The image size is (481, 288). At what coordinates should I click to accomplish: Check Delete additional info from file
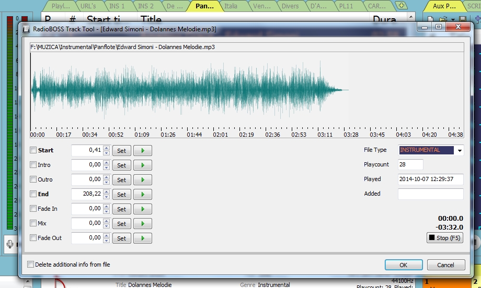pos(31,265)
